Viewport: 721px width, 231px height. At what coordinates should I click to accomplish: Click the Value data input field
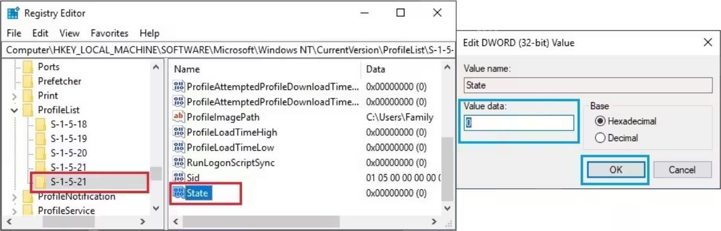pos(518,123)
